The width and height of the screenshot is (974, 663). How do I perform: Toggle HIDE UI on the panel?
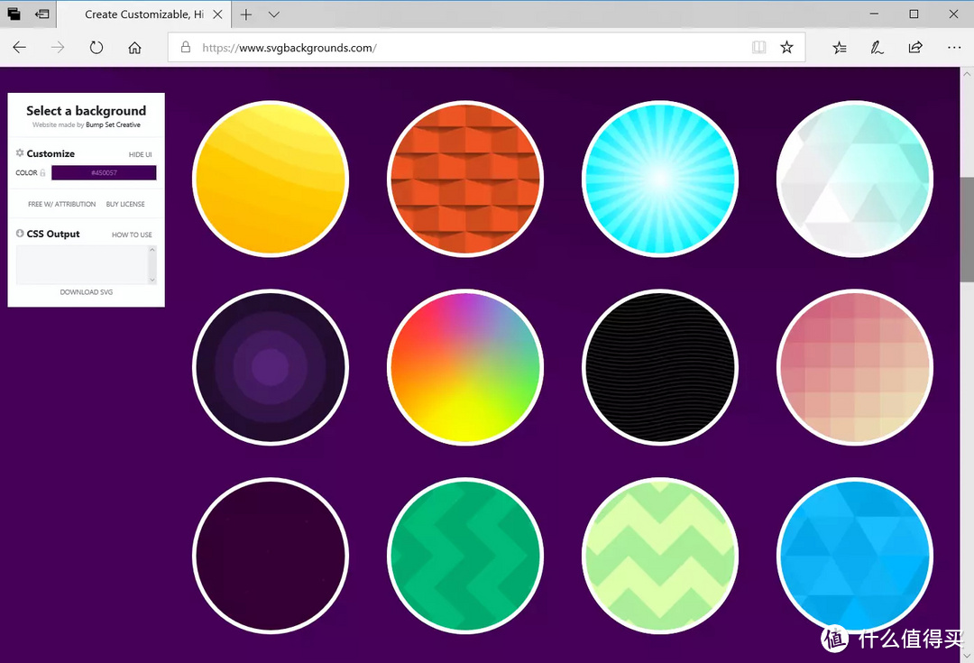[x=141, y=154]
